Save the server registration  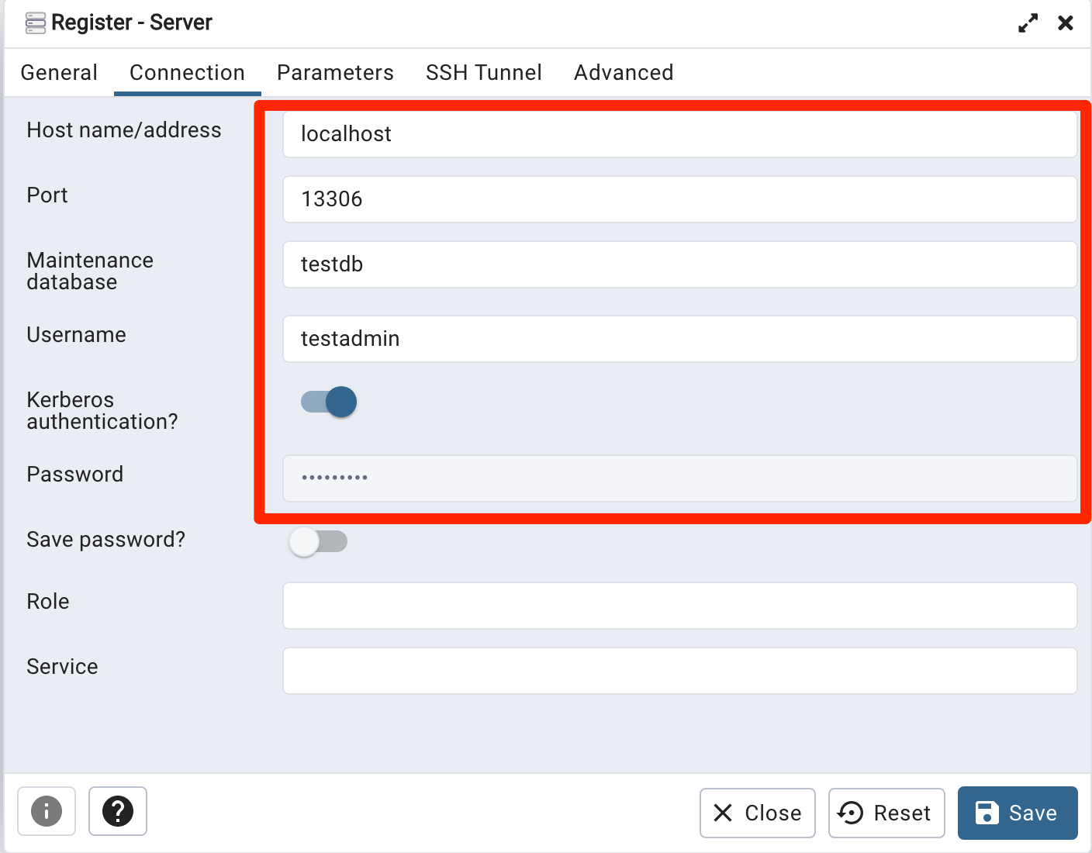pos(1018,813)
